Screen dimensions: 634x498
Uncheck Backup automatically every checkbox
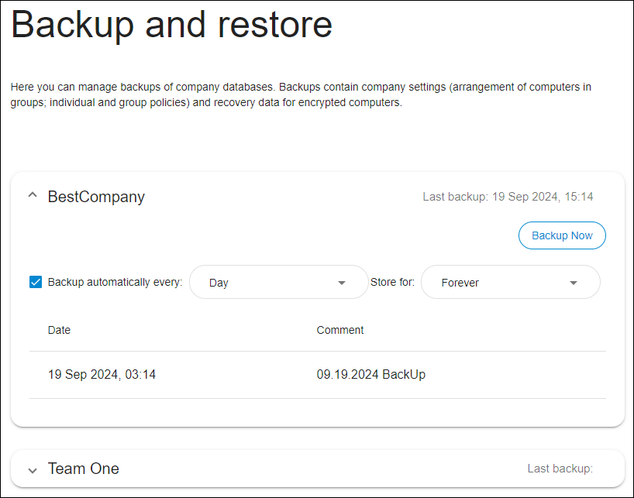click(36, 282)
